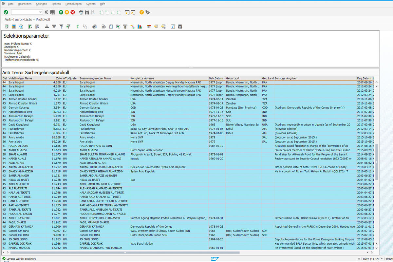The height and width of the screenshot is (262, 393).
Task: Select the Geb.Datum cell '1987-08-10'
Action: (x=216, y=146)
